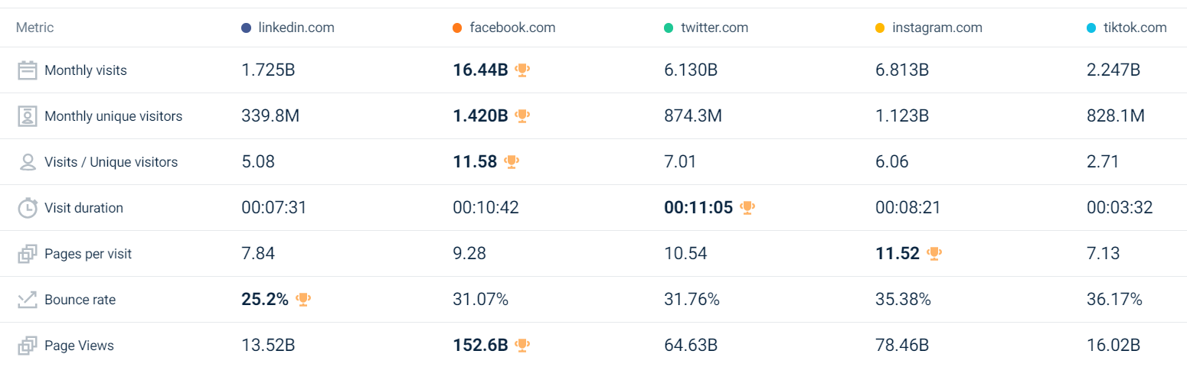
Task: Click the Bounce rate row label
Action: click(x=80, y=300)
